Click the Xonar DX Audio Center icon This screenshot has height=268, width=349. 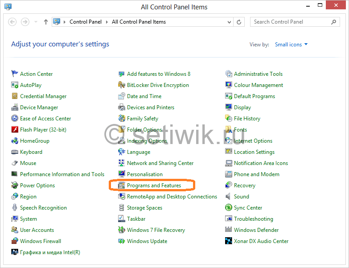(x=229, y=241)
